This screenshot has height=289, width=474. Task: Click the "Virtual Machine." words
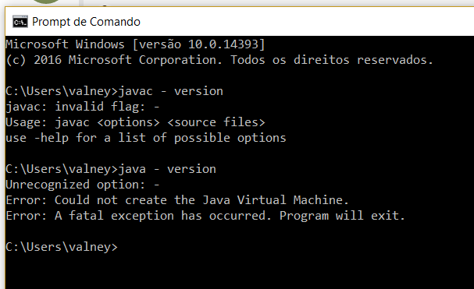[x=293, y=200]
